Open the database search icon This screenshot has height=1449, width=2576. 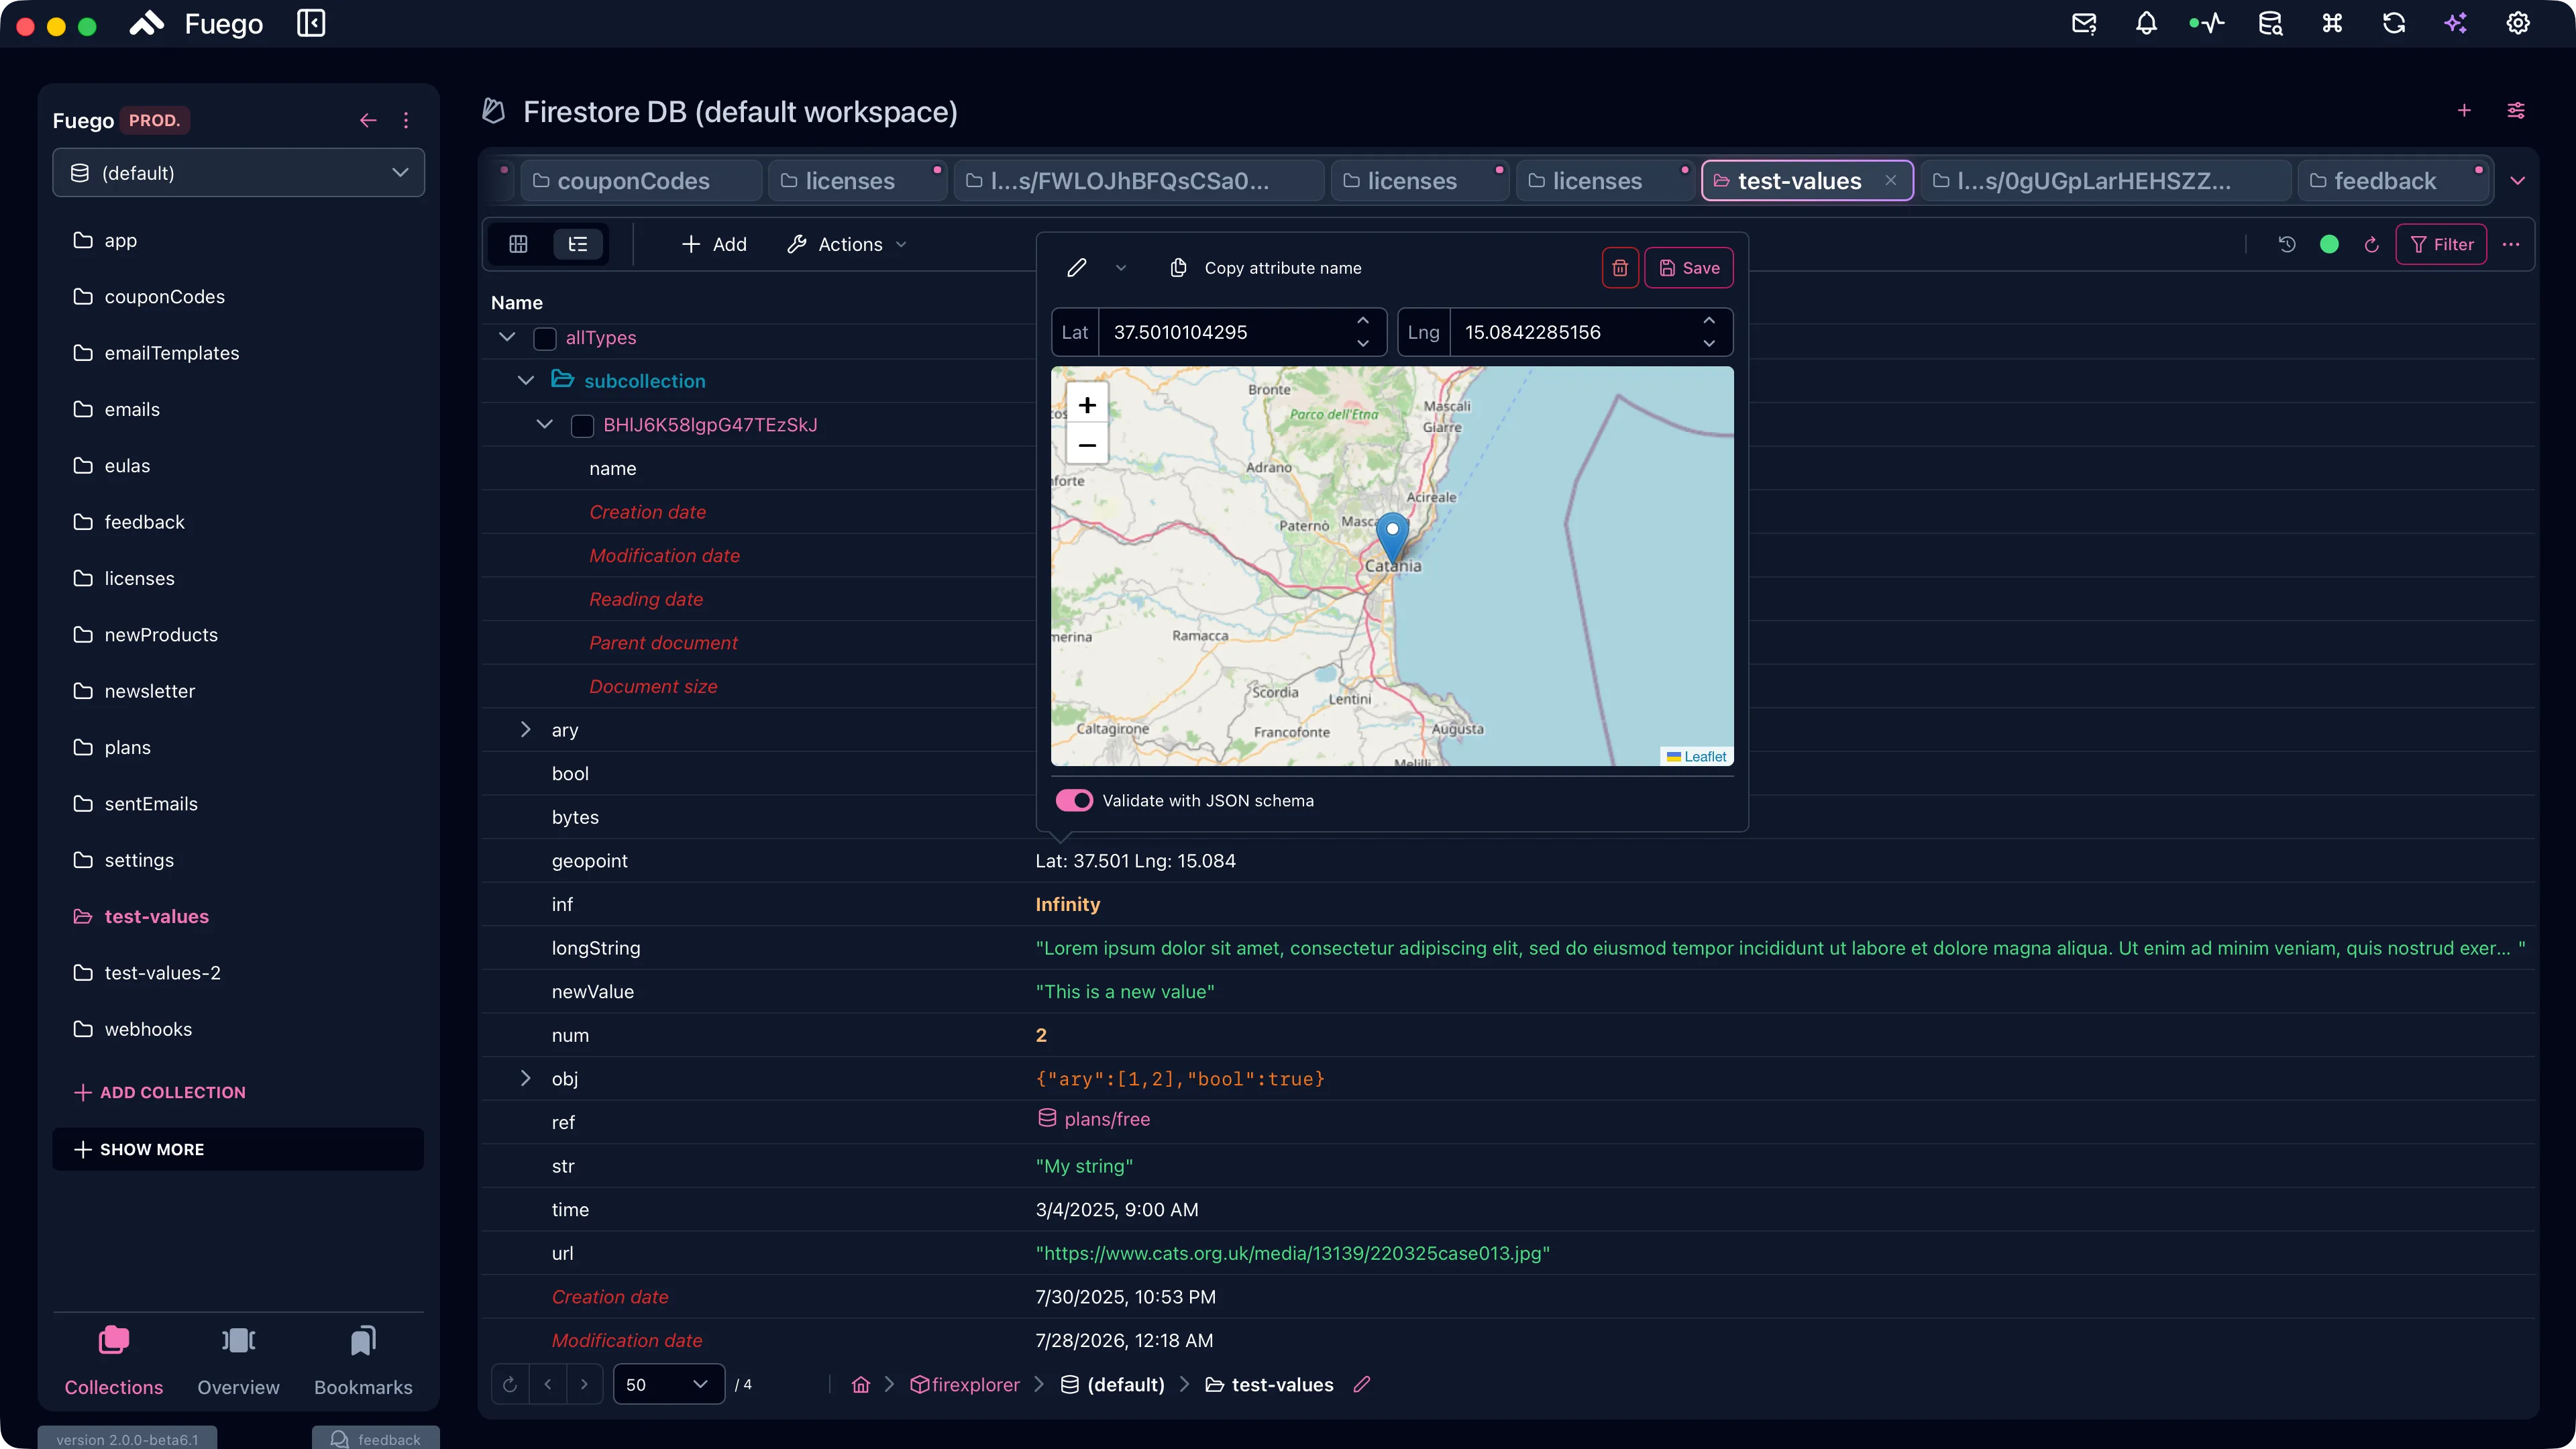coord(2270,23)
